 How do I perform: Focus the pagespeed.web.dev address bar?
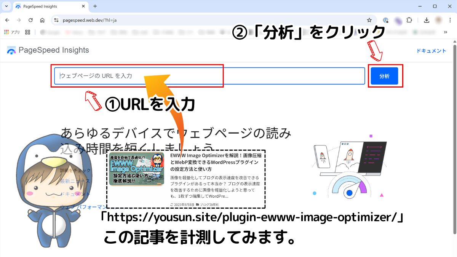pyautogui.click(x=213, y=20)
